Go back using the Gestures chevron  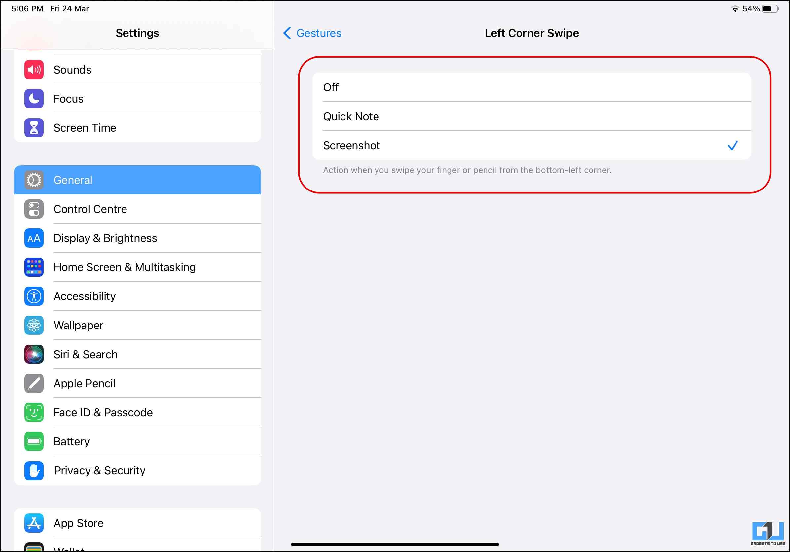[287, 33]
